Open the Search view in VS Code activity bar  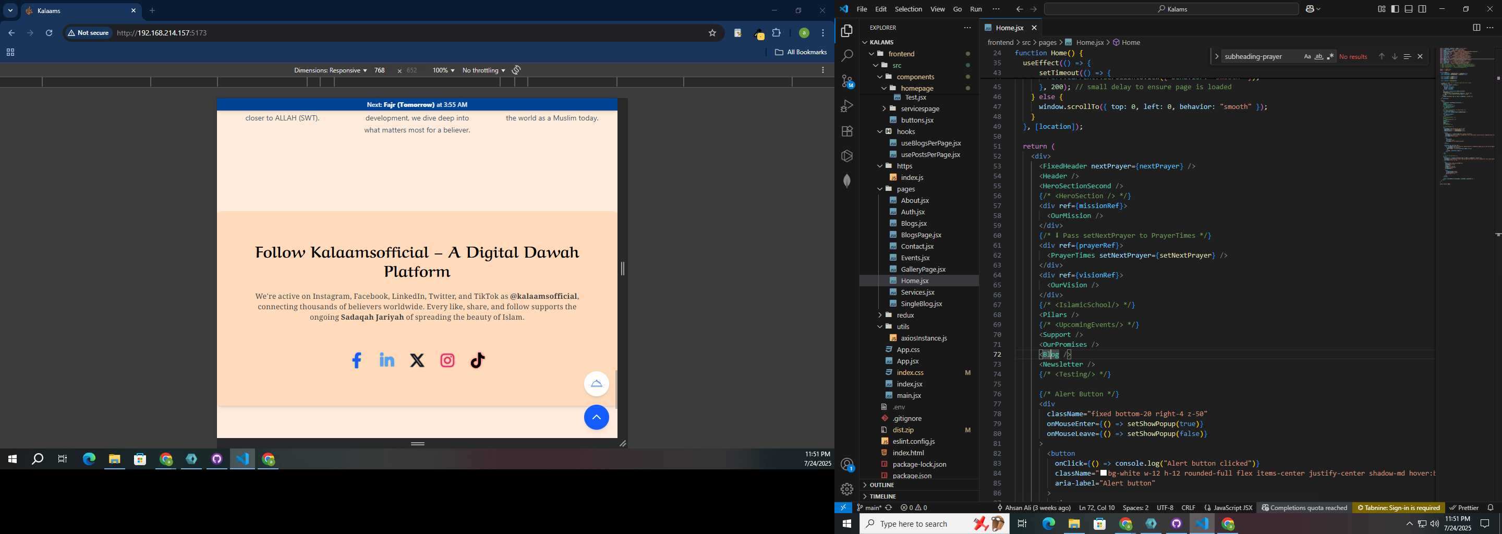846,56
